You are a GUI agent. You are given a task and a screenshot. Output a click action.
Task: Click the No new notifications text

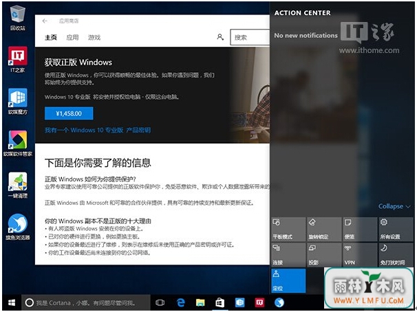[306, 35]
